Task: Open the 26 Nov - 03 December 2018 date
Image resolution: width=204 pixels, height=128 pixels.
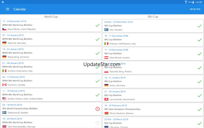Action: click(x=118, y=22)
